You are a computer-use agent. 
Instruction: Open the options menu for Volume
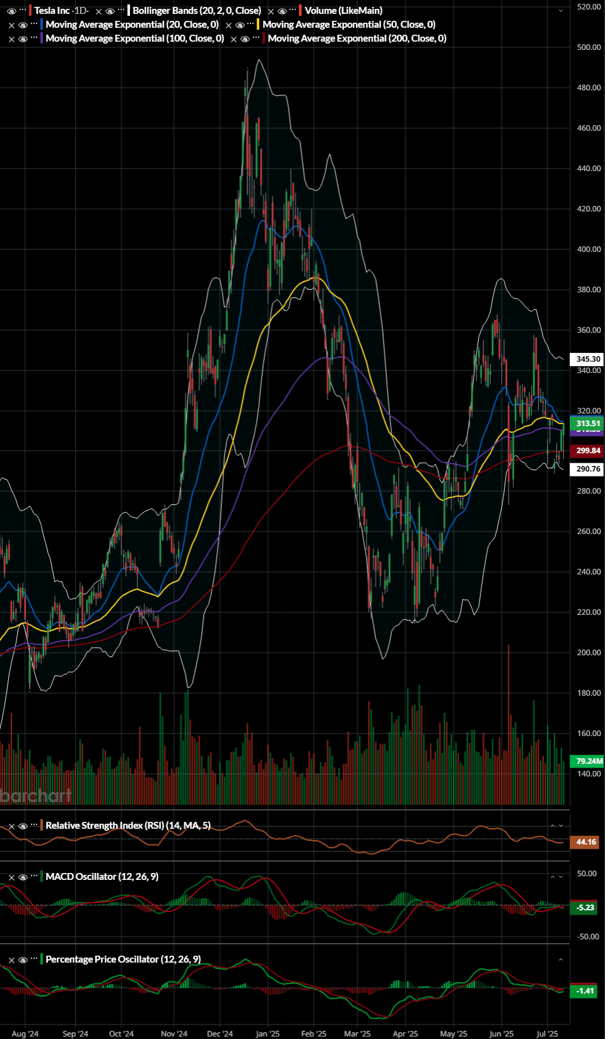[x=293, y=11]
